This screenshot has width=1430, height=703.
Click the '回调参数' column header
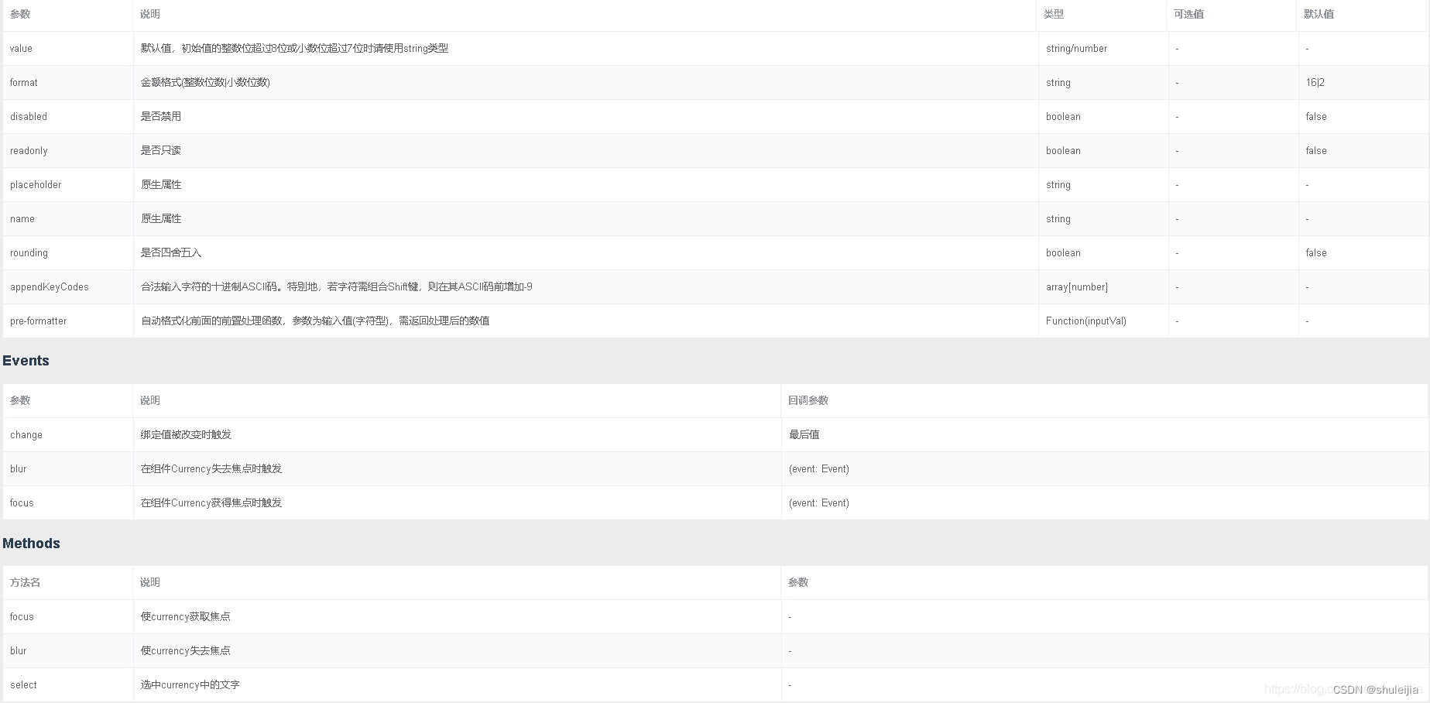[808, 400]
